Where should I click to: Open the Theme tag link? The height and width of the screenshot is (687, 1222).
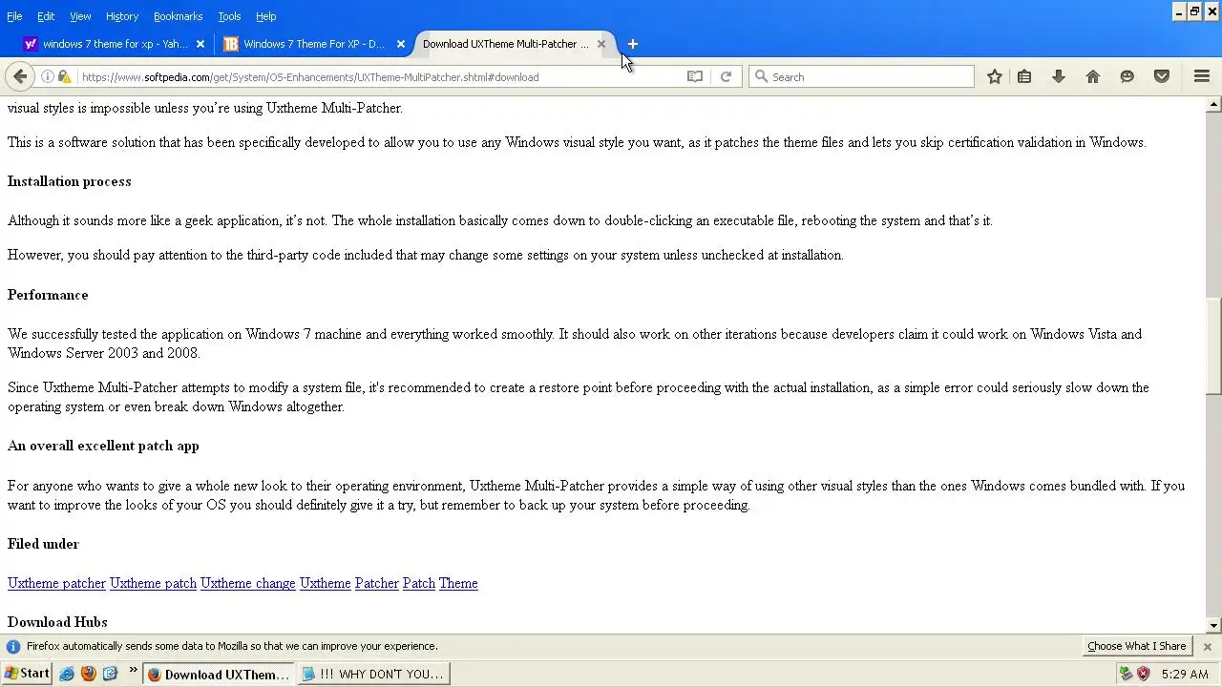tap(458, 583)
